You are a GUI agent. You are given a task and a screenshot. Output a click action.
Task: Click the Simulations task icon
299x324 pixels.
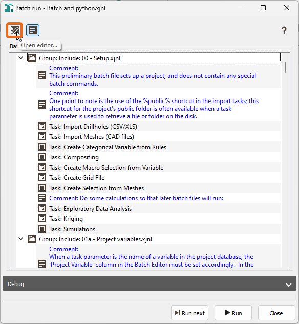click(42, 229)
